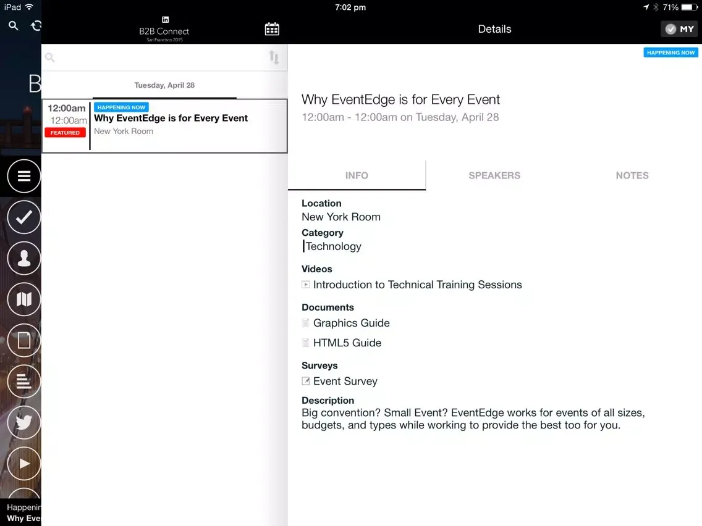Switch to the INFO tab

coord(357,175)
